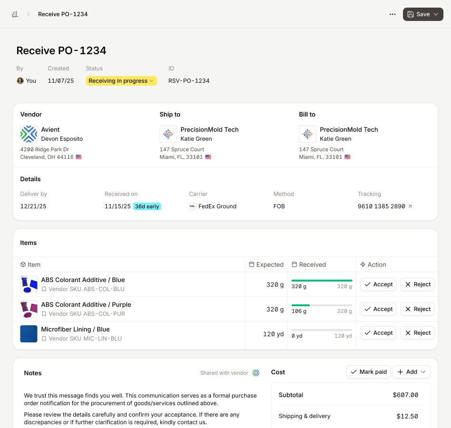Click the tracking number 9610 1385 2890
Screen dimensions: 451x428
(x=382, y=206)
